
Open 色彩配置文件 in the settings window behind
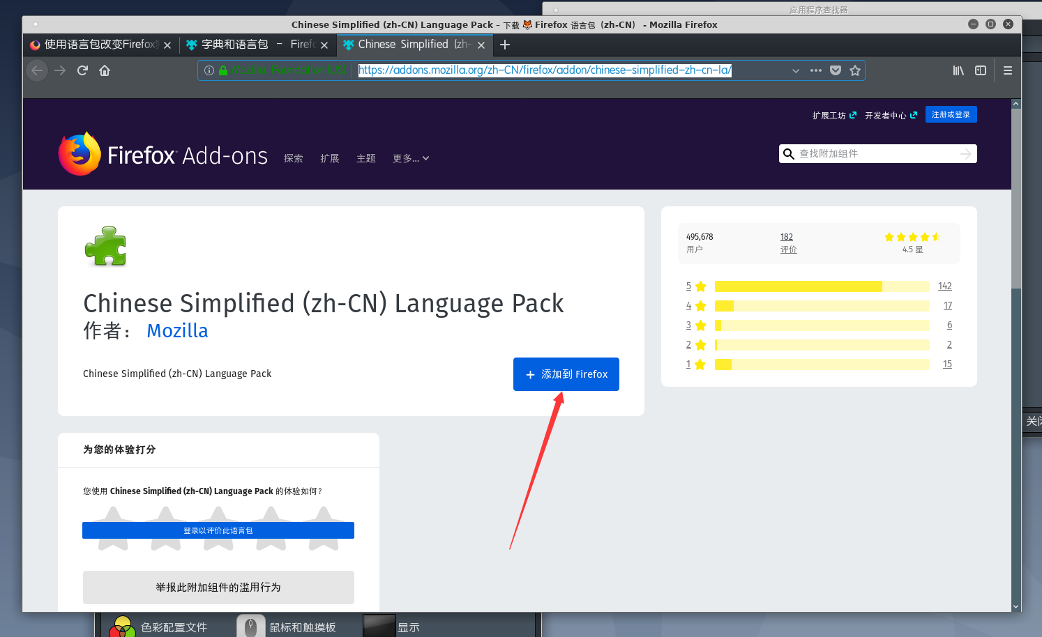(x=158, y=627)
